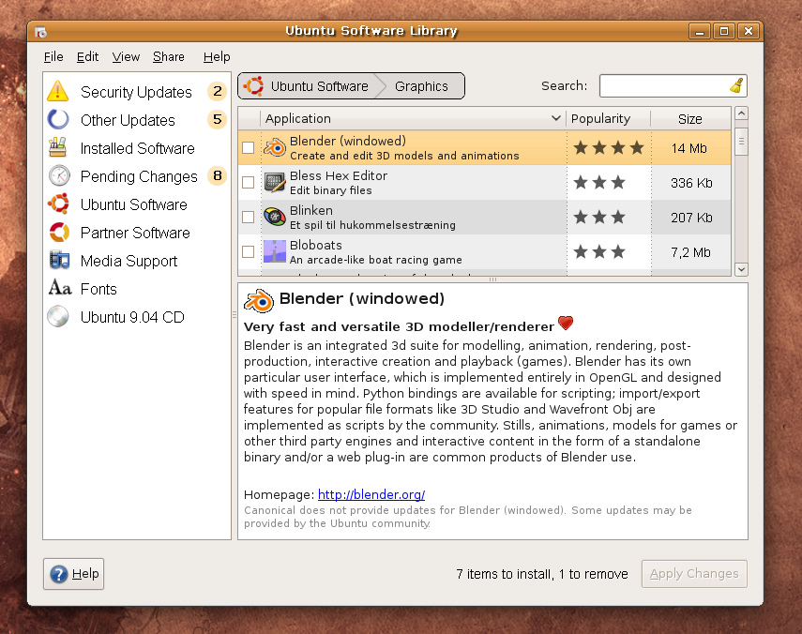Click the Ubuntu Software logo in sidebar

point(59,204)
